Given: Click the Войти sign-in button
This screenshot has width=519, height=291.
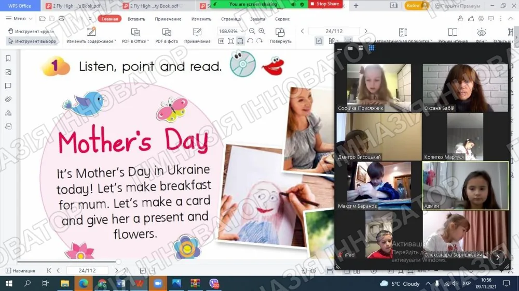Looking at the screenshot, I should tap(416, 6).
